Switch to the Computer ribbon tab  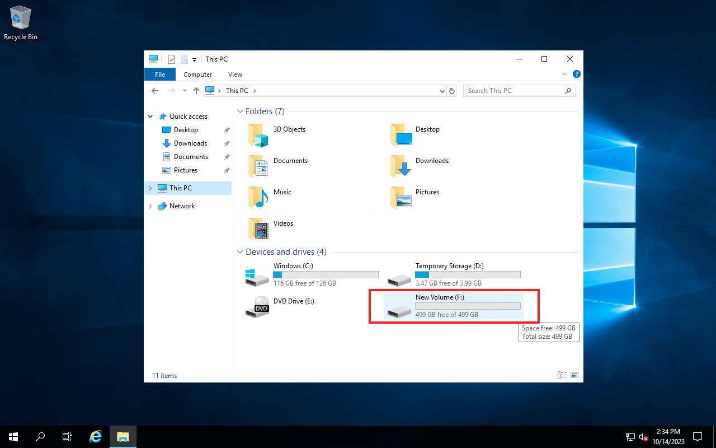198,74
